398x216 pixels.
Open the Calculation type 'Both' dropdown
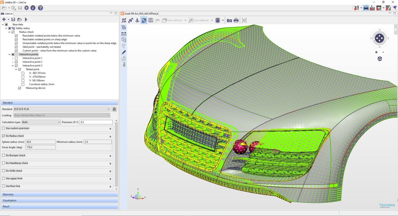pos(41,122)
